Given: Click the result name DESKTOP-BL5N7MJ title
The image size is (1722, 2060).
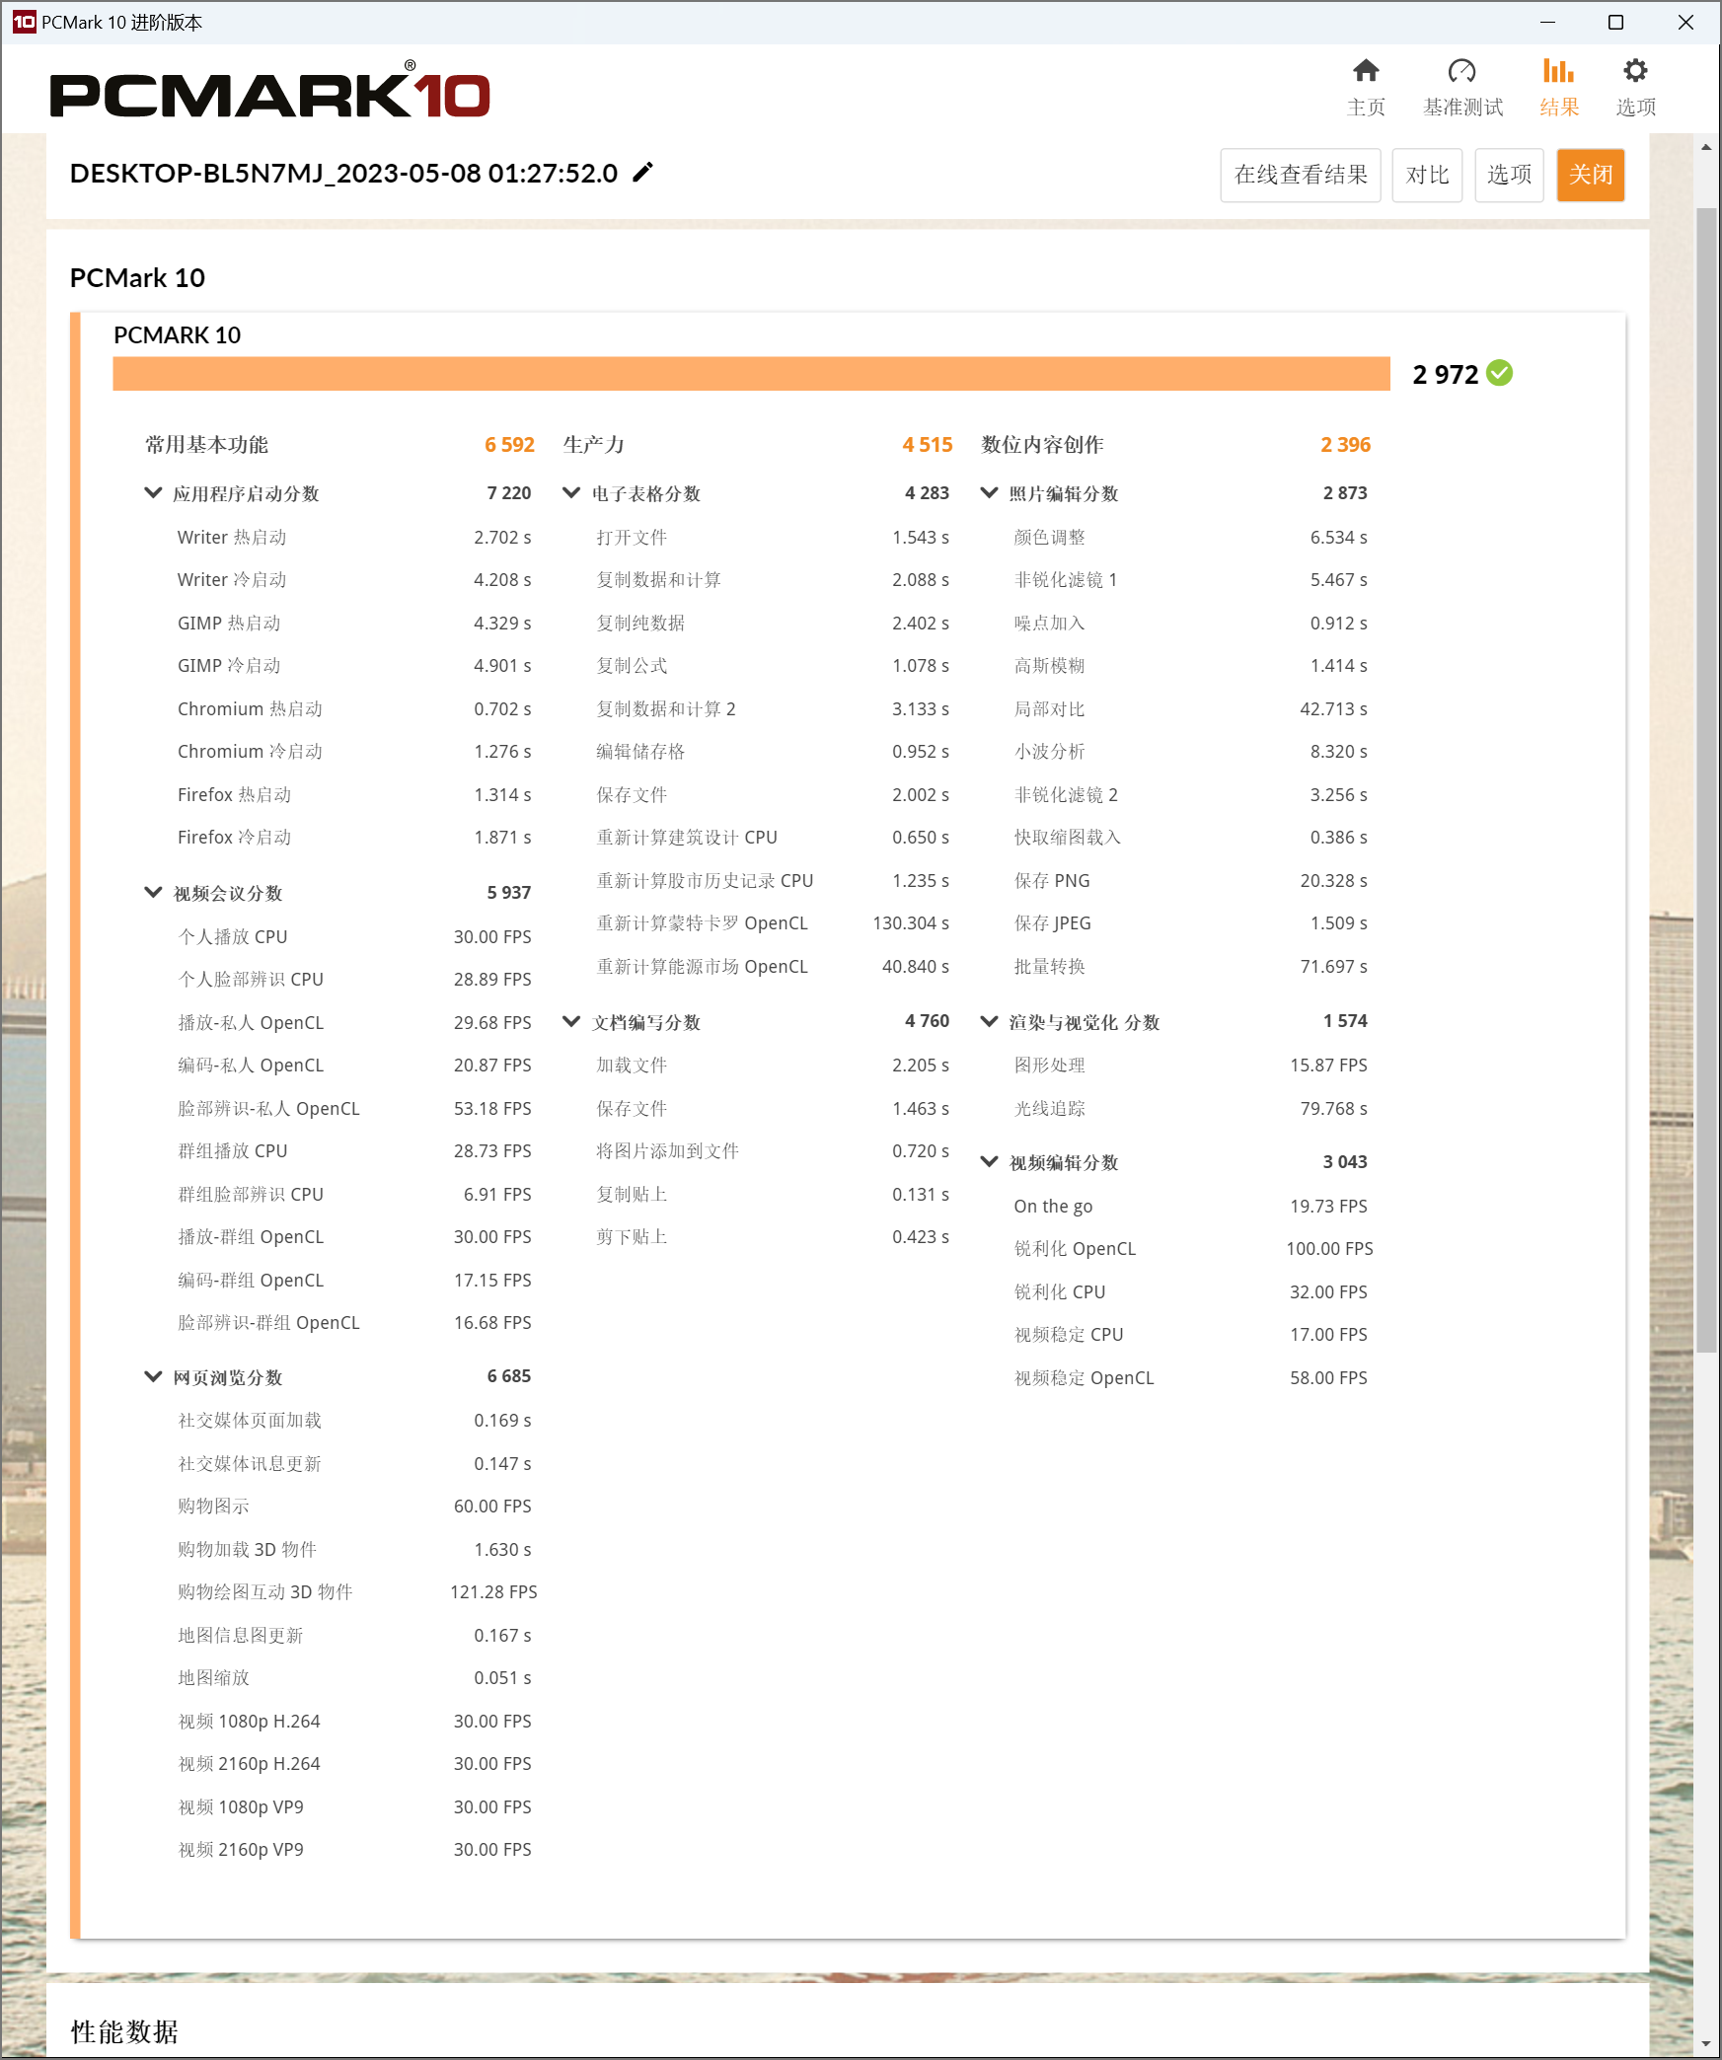Looking at the screenshot, I should click(343, 173).
